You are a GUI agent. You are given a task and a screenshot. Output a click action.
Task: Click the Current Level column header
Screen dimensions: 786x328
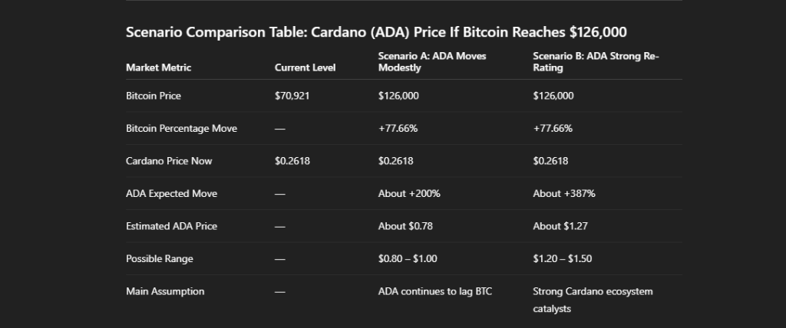coord(305,67)
